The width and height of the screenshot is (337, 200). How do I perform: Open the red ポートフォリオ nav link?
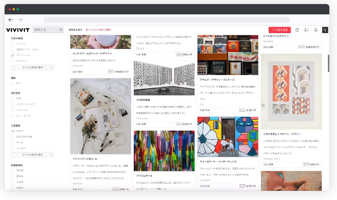98,30
